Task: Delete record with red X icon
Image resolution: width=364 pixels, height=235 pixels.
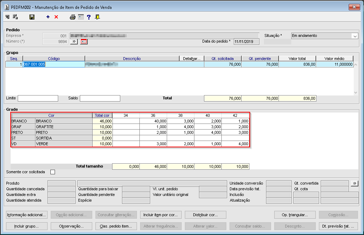Action: (56, 17)
